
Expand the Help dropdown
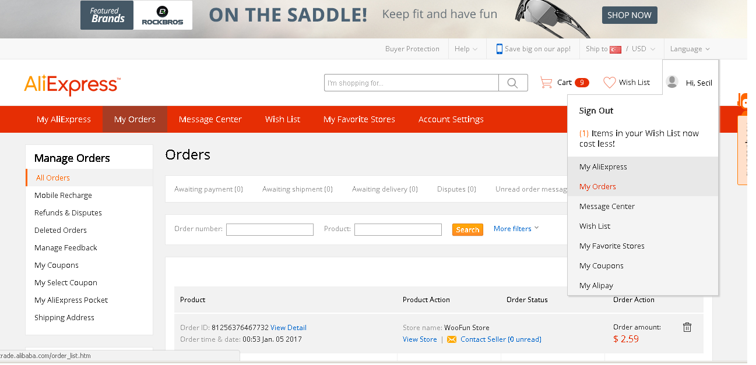[x=466, y=49]
